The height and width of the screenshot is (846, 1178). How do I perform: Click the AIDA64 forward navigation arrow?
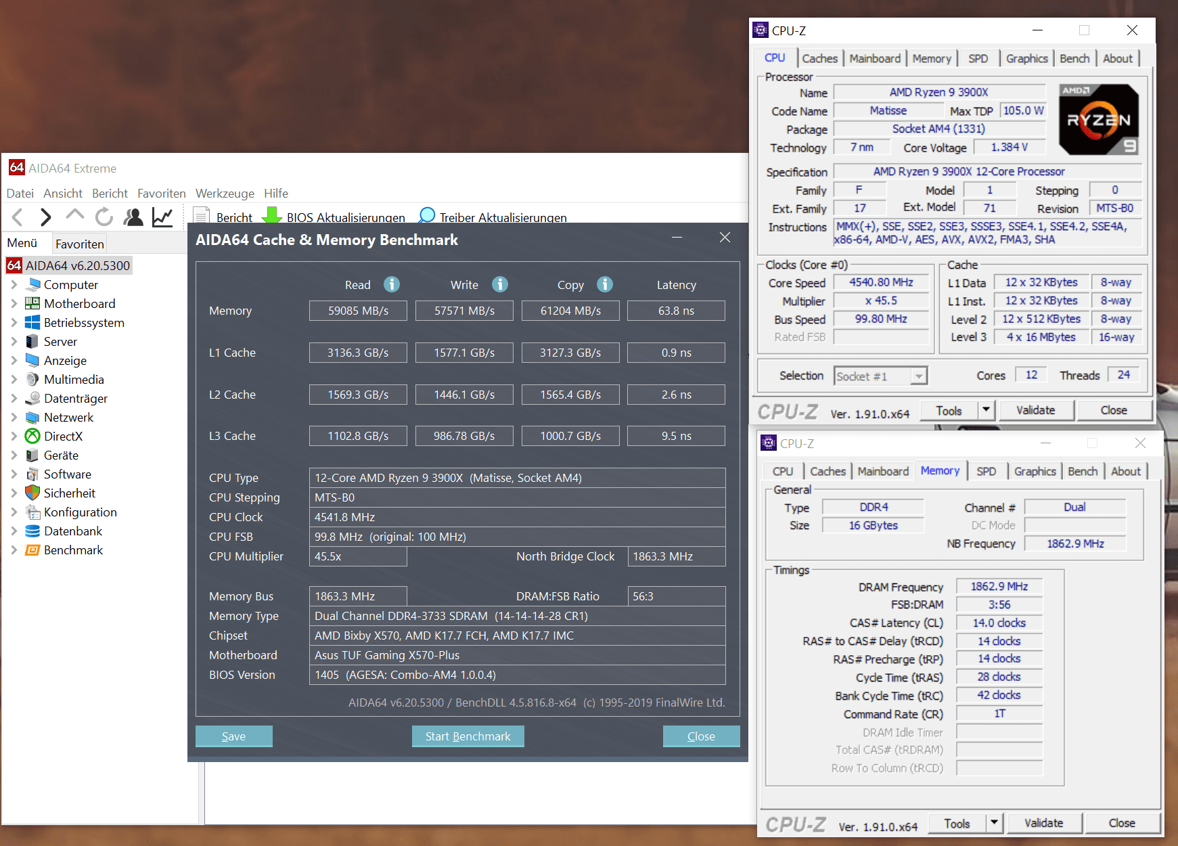coord(45,217)
